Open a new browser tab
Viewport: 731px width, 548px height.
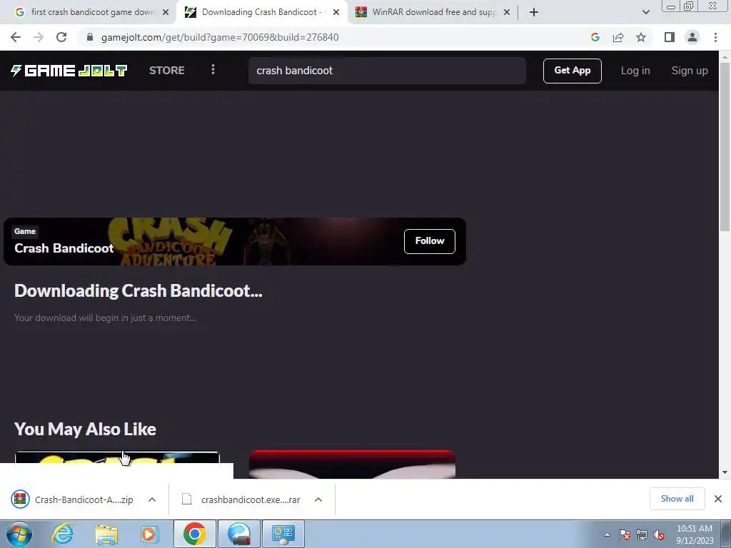[x=534, y=12]
